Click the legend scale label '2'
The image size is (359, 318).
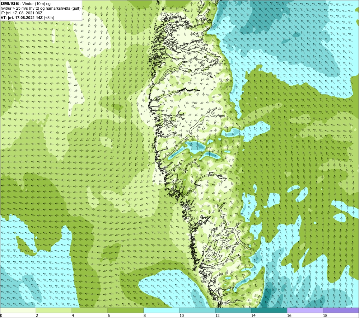37,315
